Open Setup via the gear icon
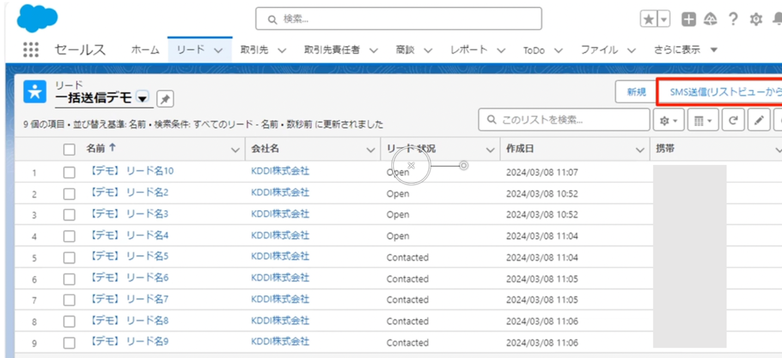Image resolution: width=782 pixels, height=358 pixels. [x=756, y=18]
